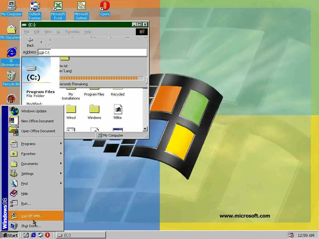Expand the Documents submenu arrow
This screenshot has height=239, width=319.
click(61, 163)
